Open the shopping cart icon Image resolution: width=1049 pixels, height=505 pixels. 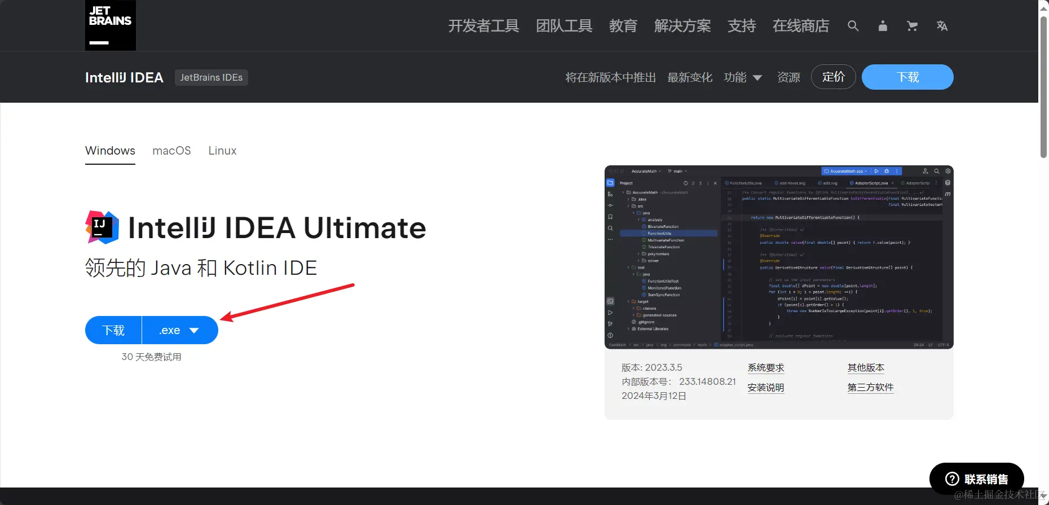click(x=912, y=26)
